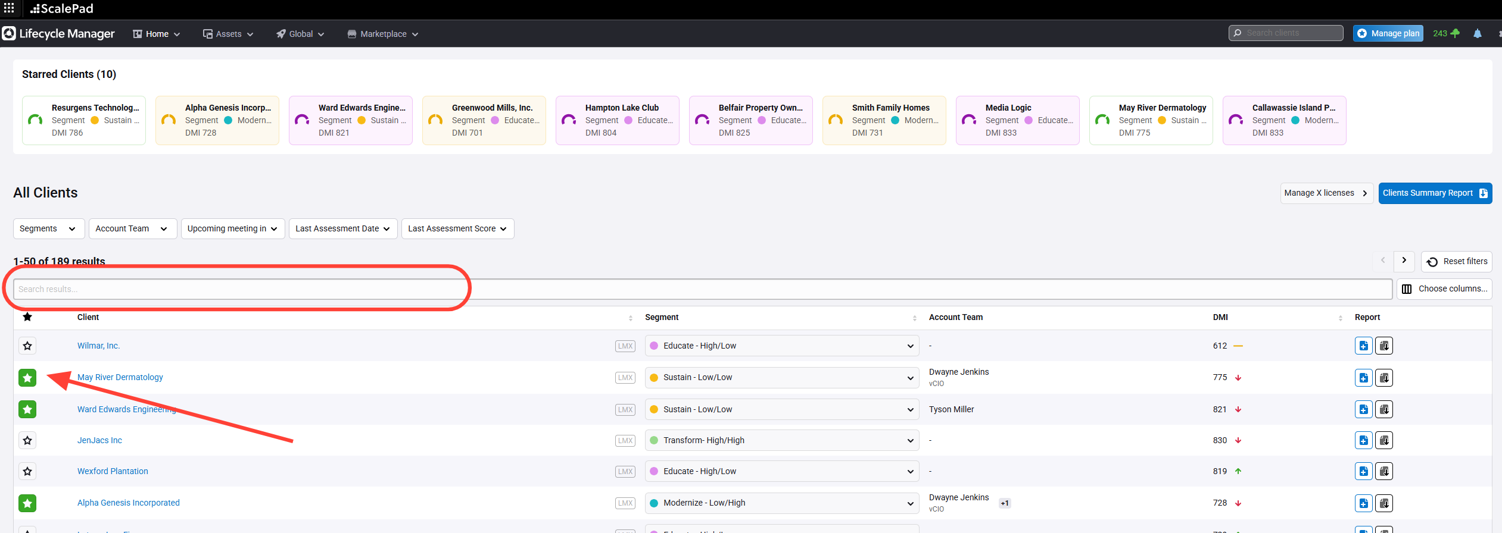The height and width of the screenshot is (533, 1502).
Task: Star the Wilmar, Inc. client
Action: coord(27,346)
